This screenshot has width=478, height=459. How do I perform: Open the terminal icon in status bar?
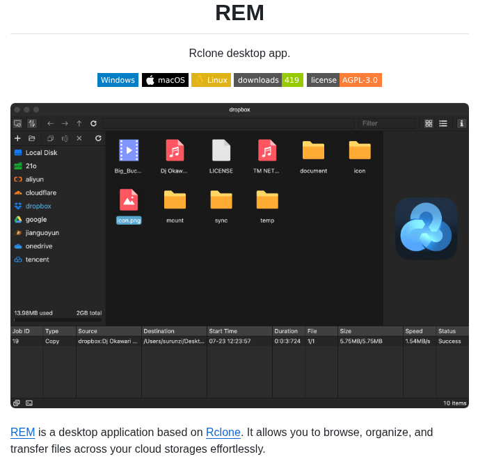tap(29, 403)
